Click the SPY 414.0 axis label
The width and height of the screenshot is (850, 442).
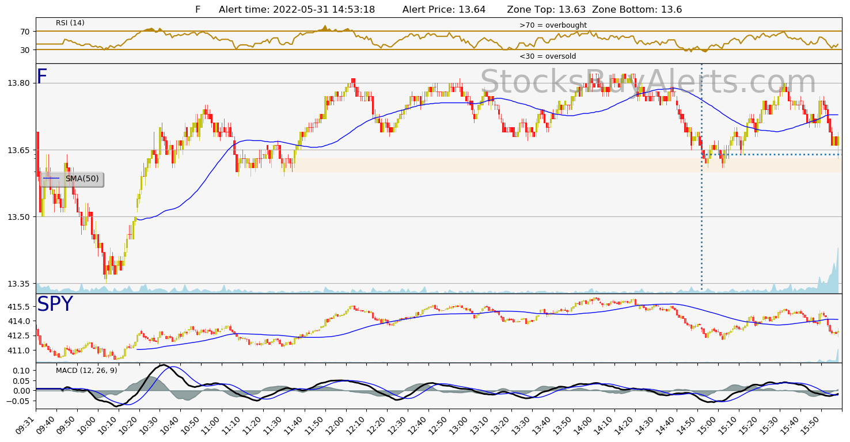pyautogui.click(x=18, y=321)
